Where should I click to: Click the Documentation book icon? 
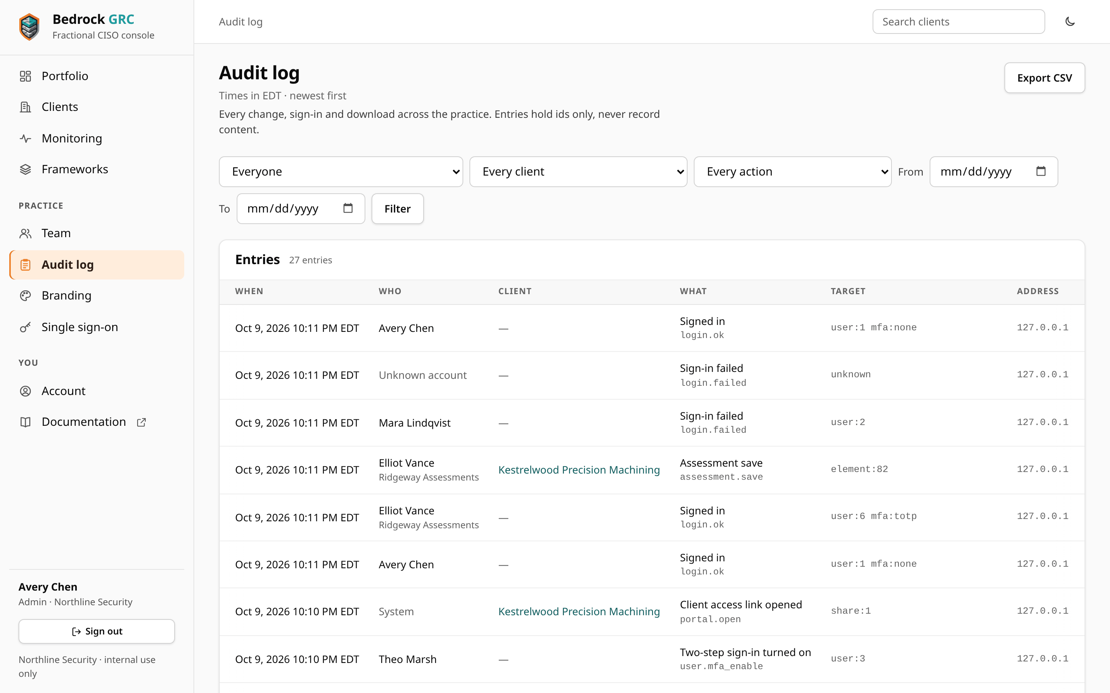(x=25, y=422)
